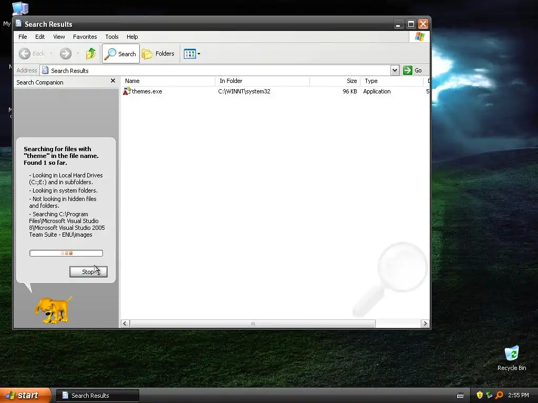Click the magnifier search tray icon
Screen dimensions: 538x403
[499, 395]
